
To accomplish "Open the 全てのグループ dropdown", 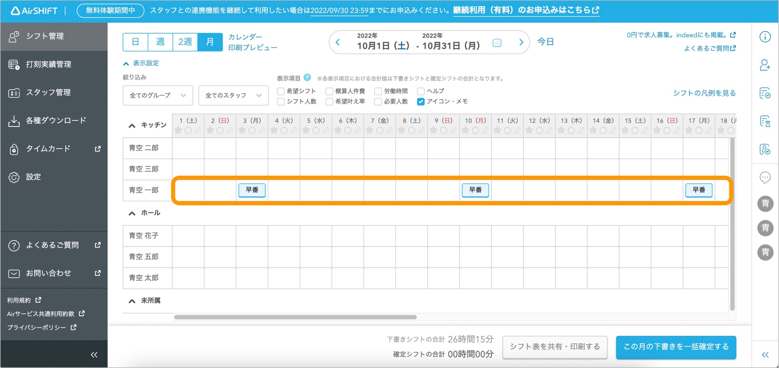I will coord(157,95).
